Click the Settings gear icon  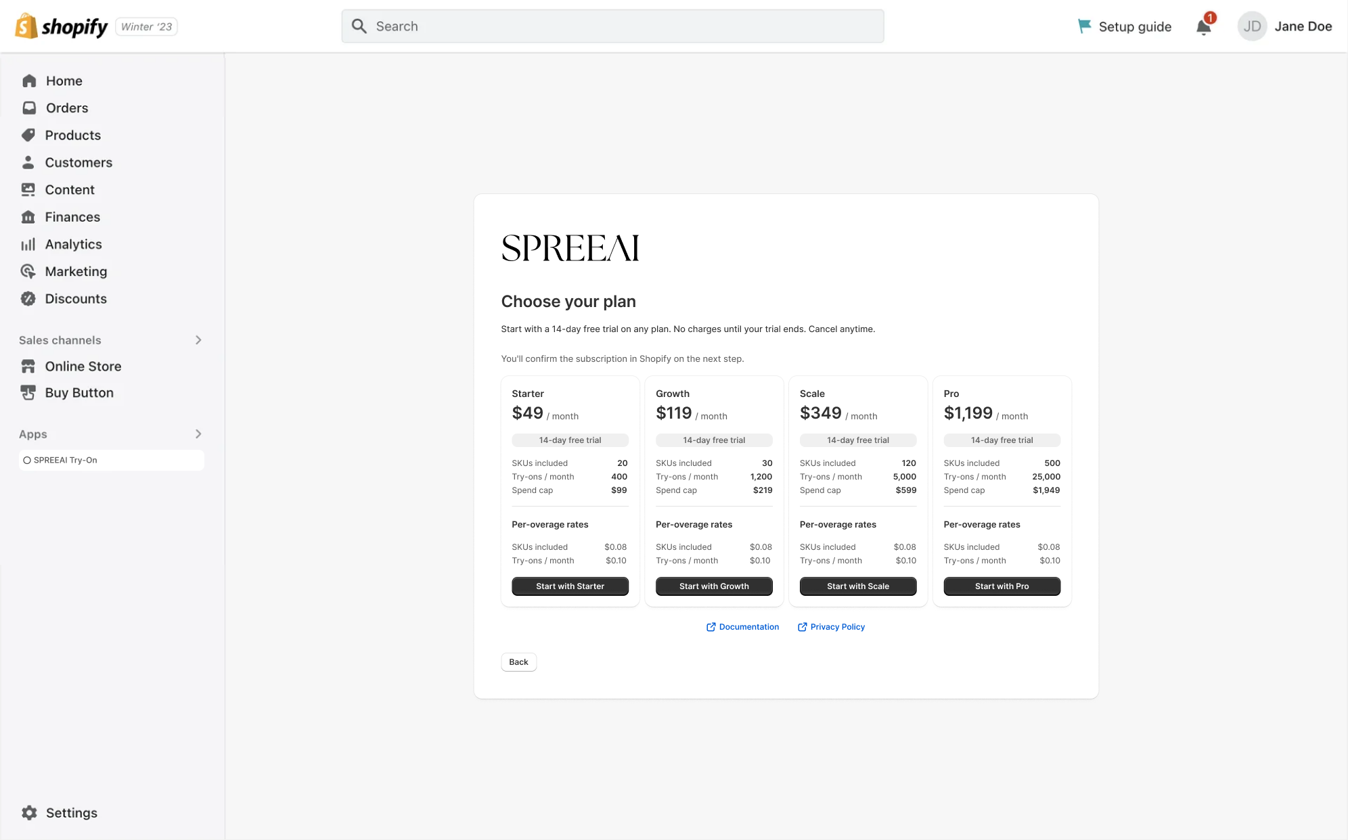point(29,813)
